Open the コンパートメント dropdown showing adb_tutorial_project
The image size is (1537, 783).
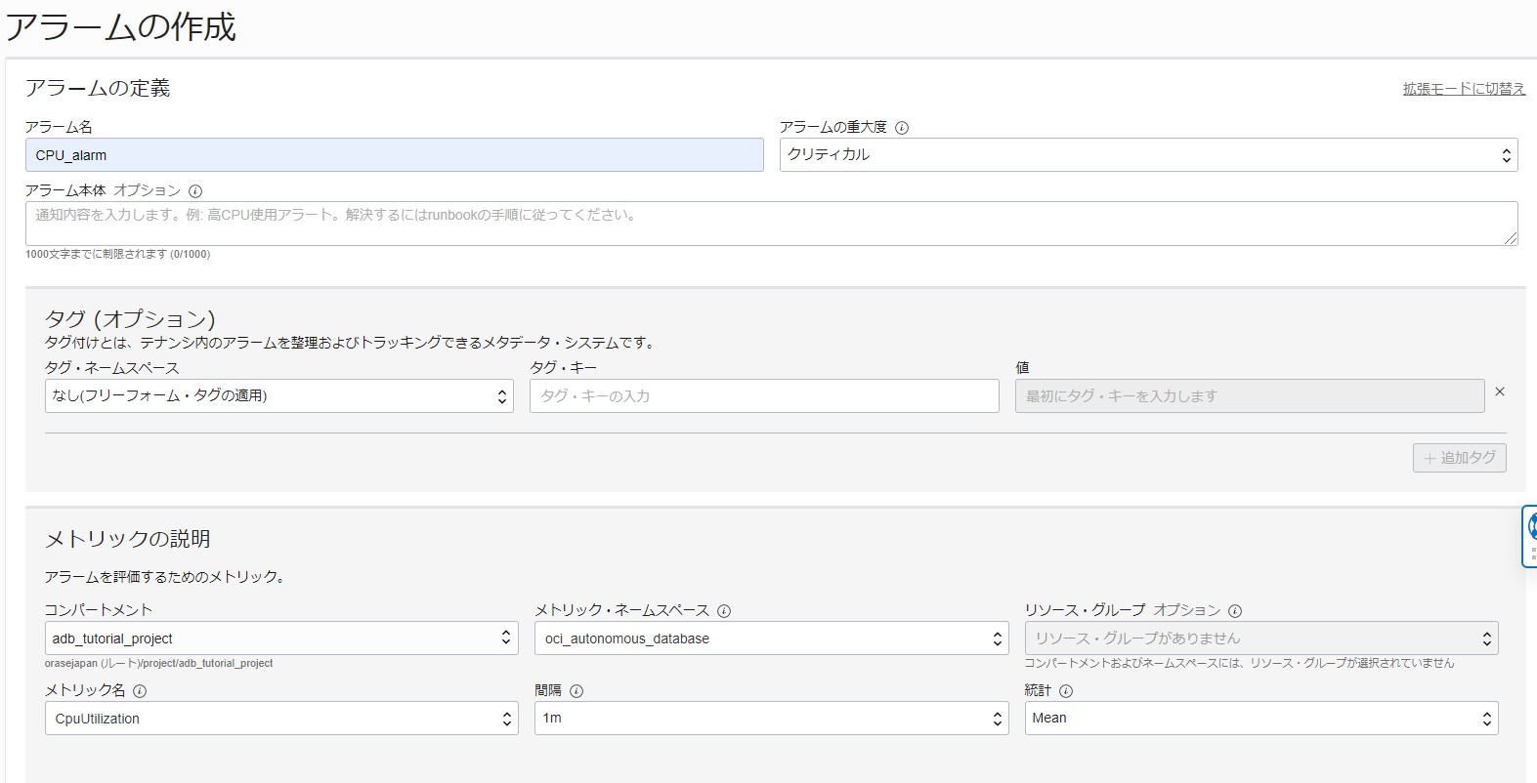point(281,639)
